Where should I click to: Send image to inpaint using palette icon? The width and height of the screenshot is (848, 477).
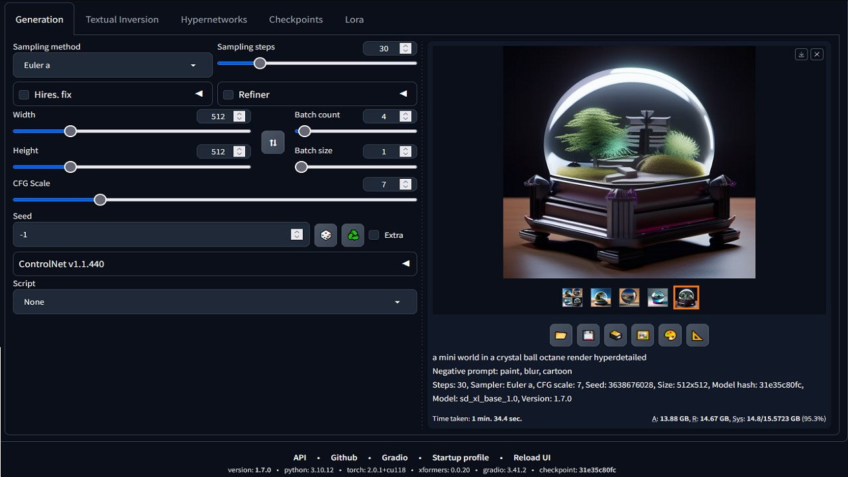click(x=669, y=335)
